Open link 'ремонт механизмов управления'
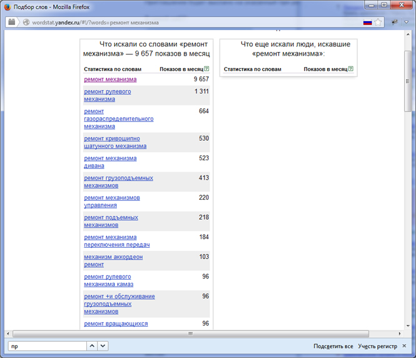Image resolution: width=416 pixels, height=358 pixels. (112, 202)
